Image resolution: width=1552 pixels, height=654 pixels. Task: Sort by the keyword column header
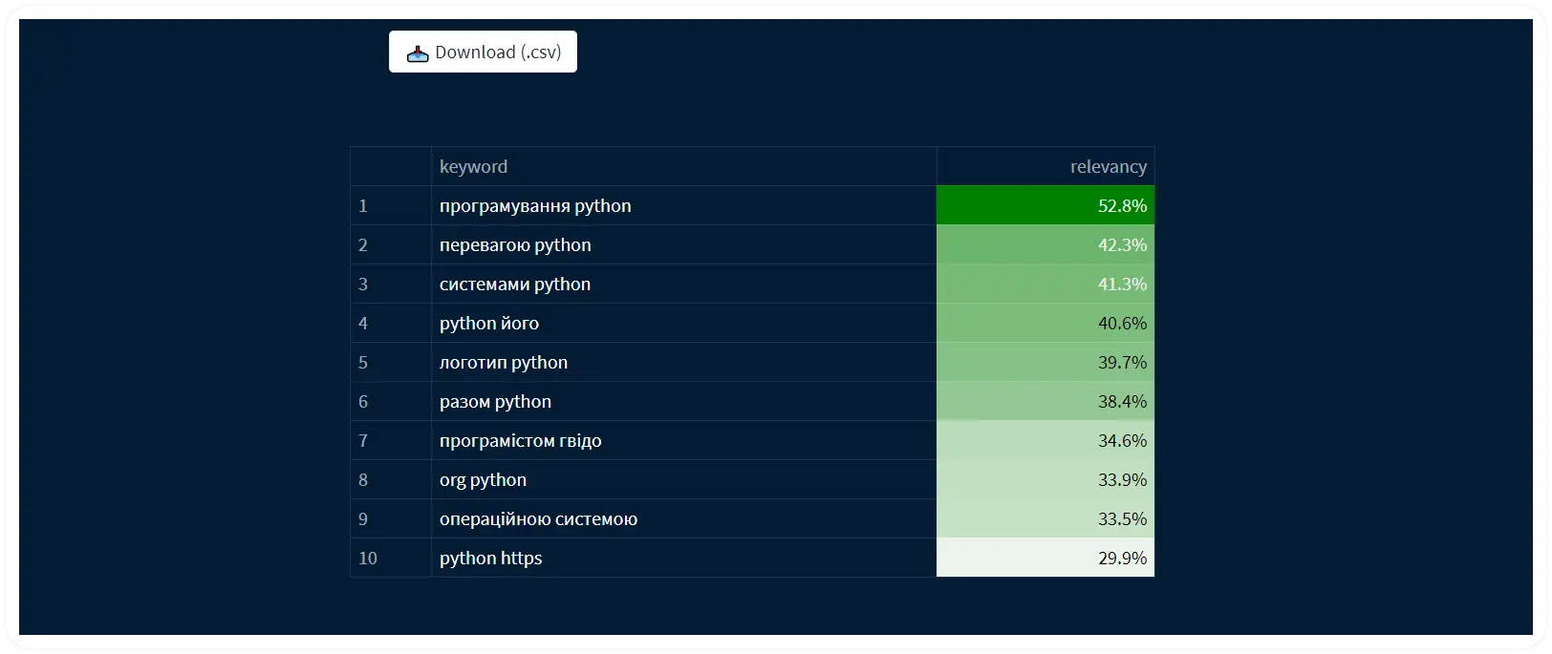pos(683,166)
